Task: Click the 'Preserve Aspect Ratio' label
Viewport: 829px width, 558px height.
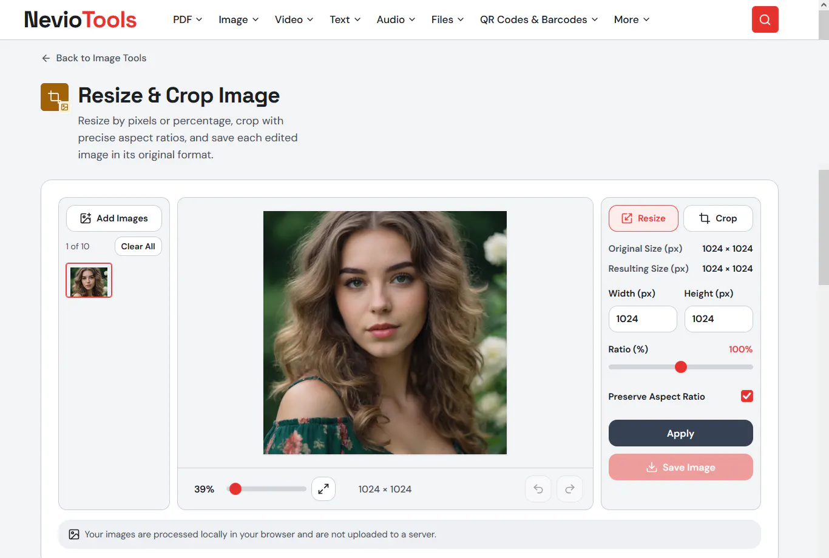Action: pos(657,397)
